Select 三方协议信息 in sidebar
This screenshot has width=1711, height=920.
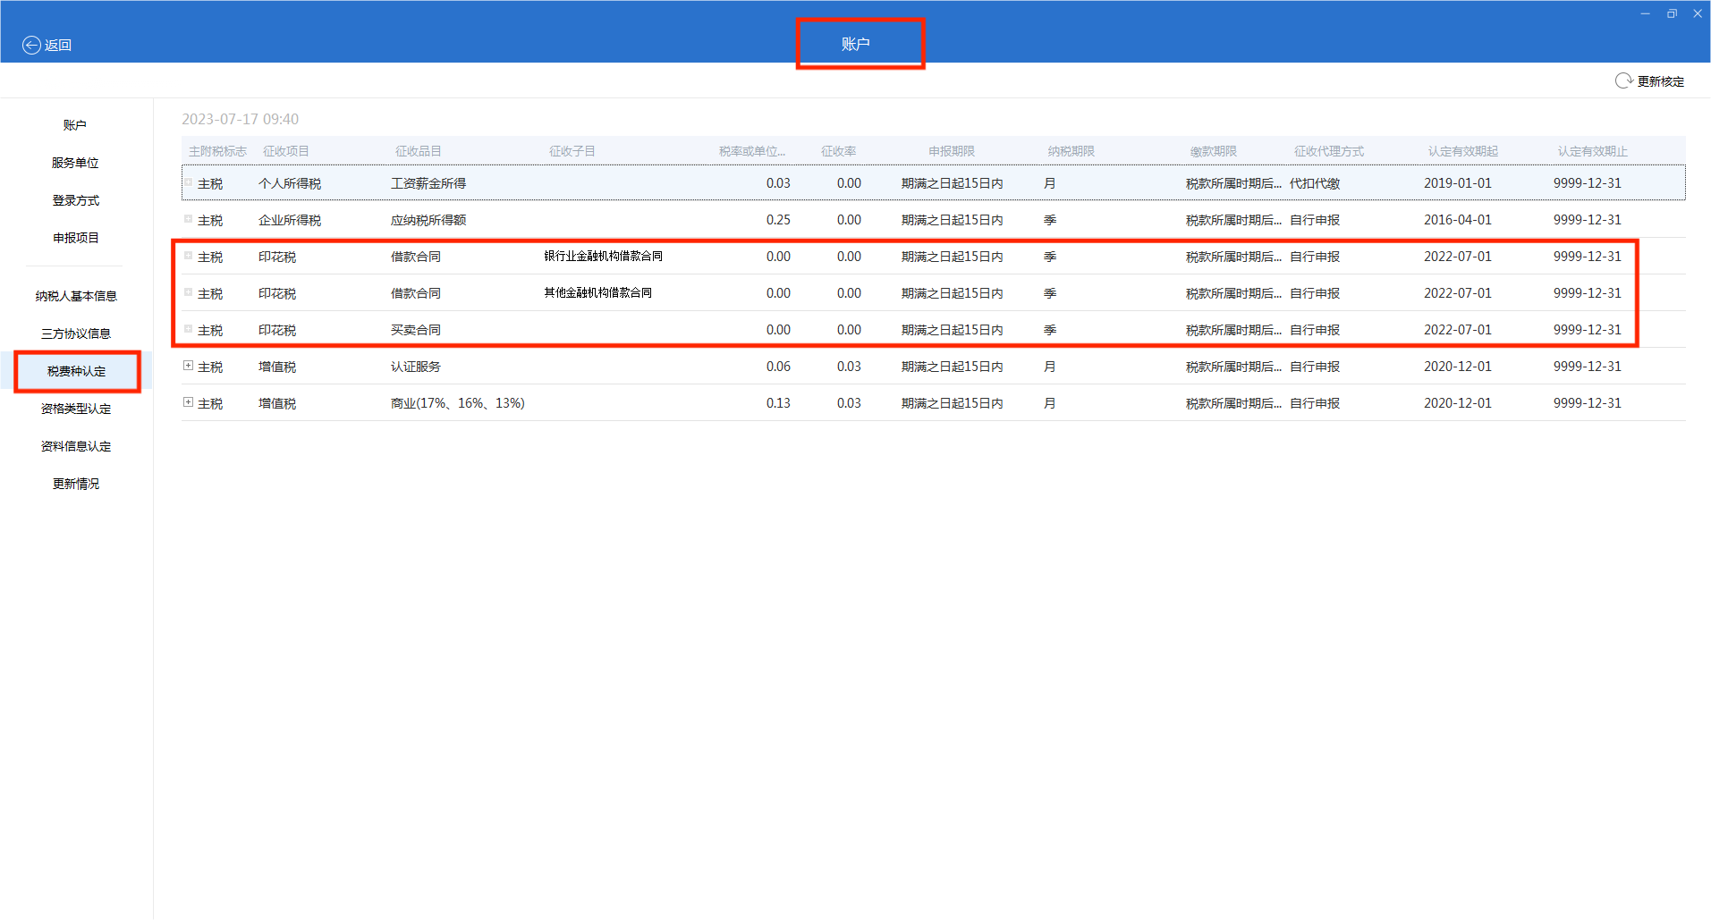pyautogui.click(x=75, y=333)
